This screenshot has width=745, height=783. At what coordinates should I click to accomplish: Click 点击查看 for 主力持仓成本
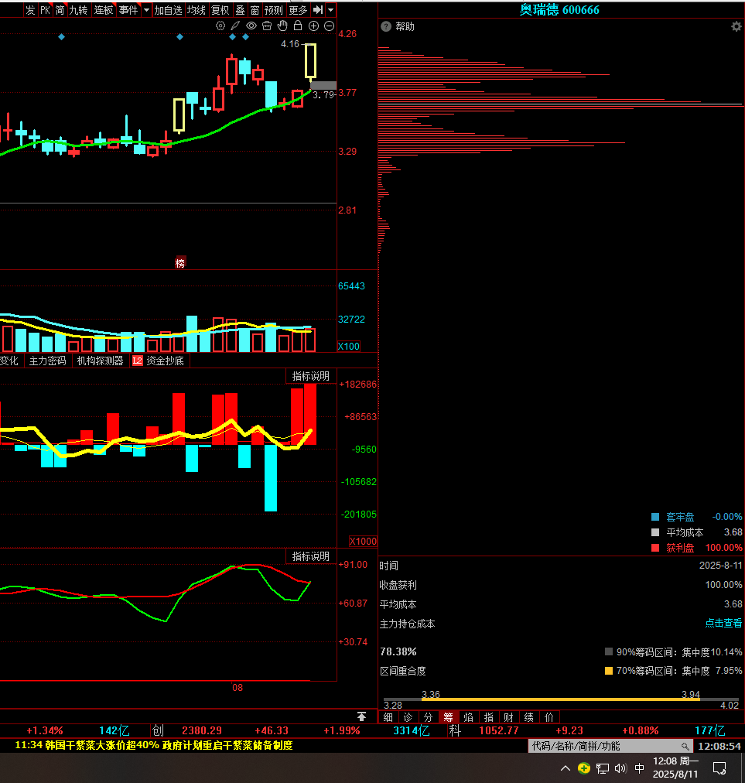[x=723, y=623]
